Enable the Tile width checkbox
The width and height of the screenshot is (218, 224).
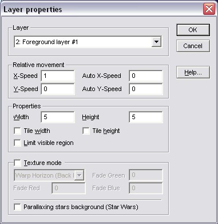pos(18,131)
